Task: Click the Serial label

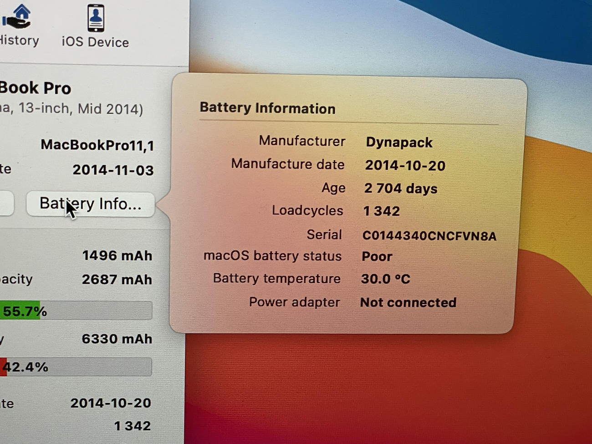Action: pyautogui.click(x=324, y=235)
